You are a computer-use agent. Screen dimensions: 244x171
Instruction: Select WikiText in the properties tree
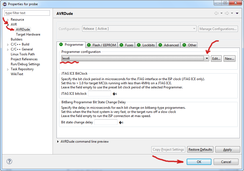17,74
